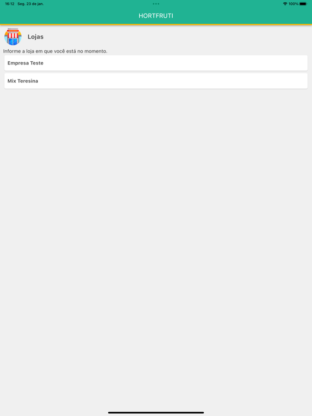Viewport: 312px width, 416px height.
Task: Tap the Lojas store awning icon
Action: point(13,37)
